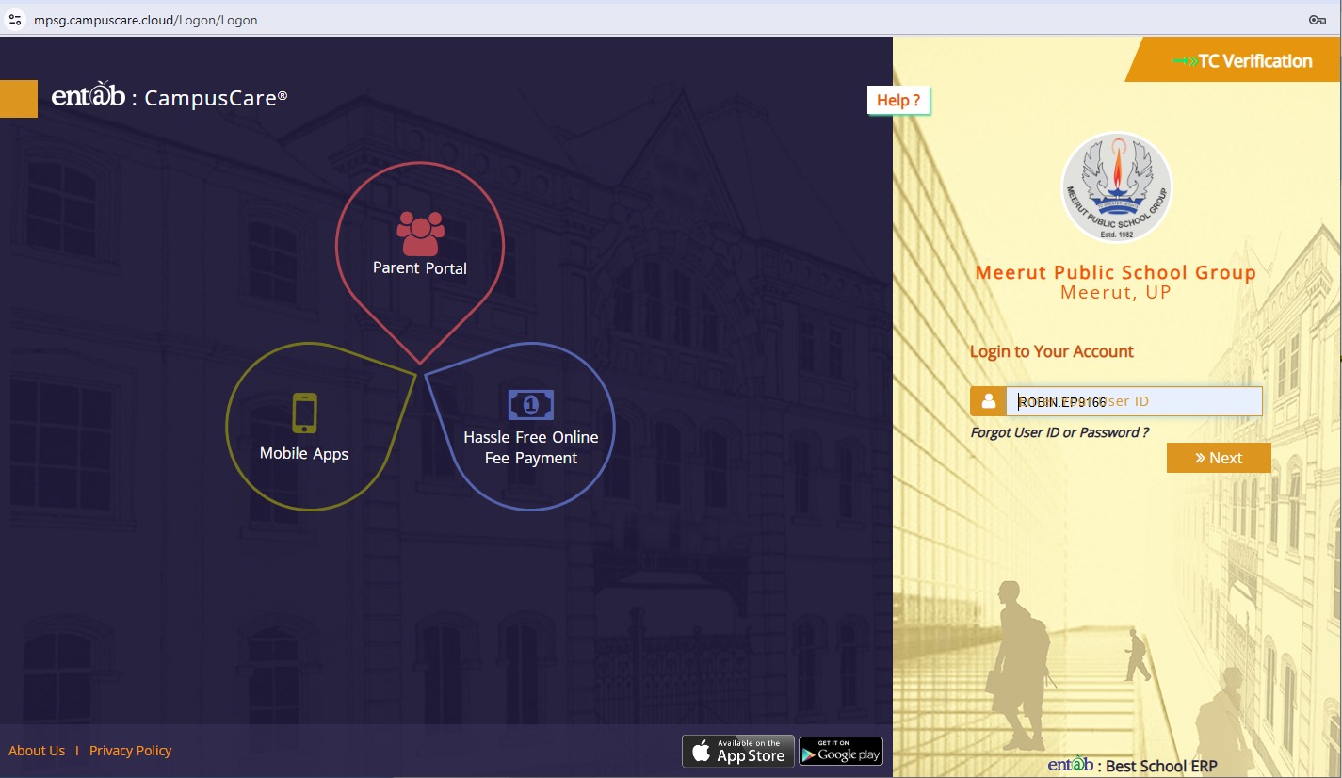Click the browser URL address text
This screenshot has height=778, width=1342.
coord(146,20)
